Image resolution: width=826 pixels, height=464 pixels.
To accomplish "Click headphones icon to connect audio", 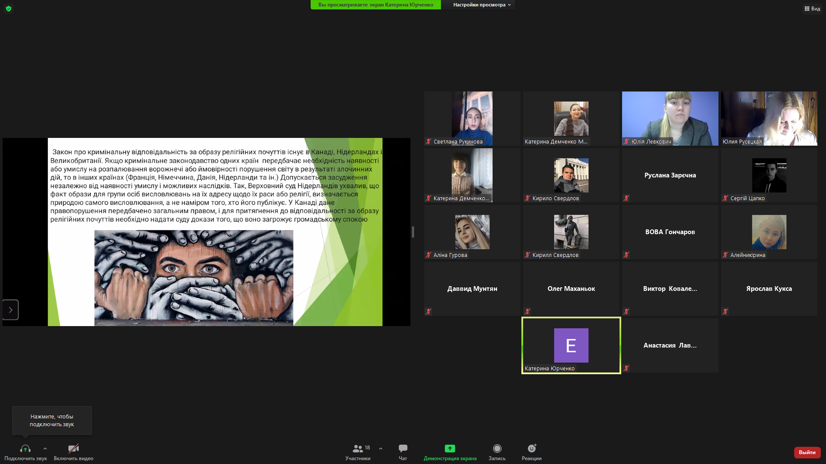I will pyautogui.click(x=25, y=449).
